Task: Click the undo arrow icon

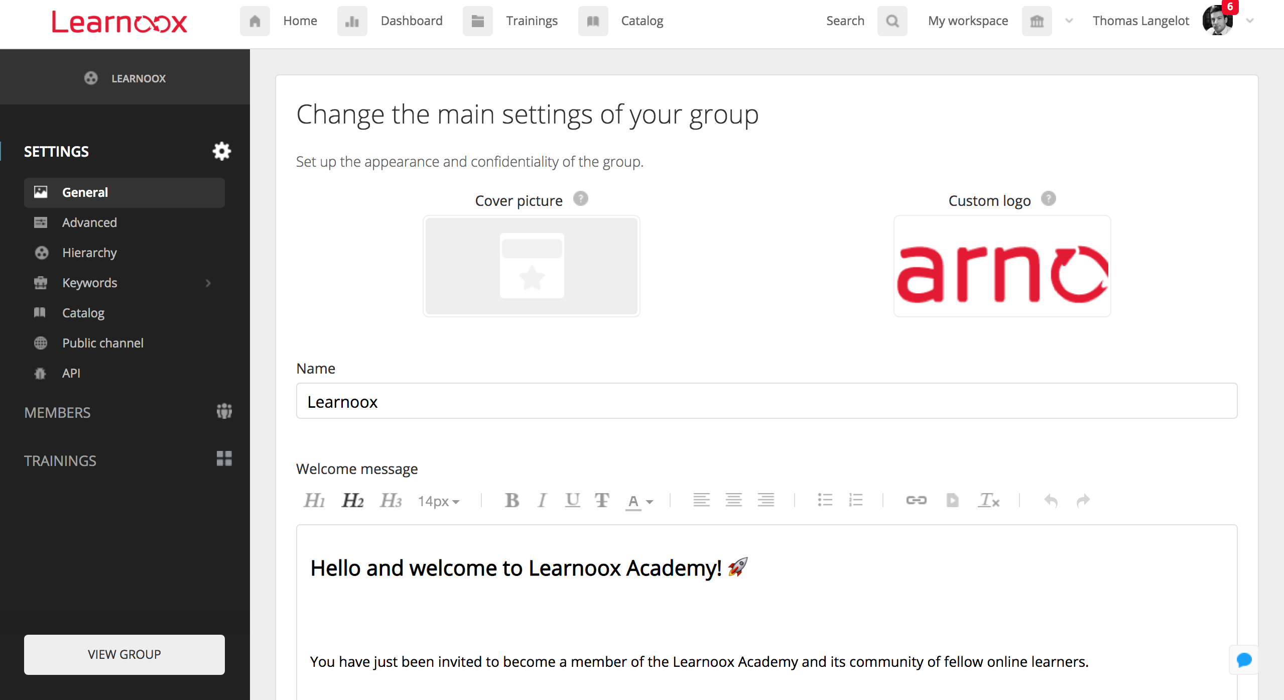Action: click(x=1051, y=500)
